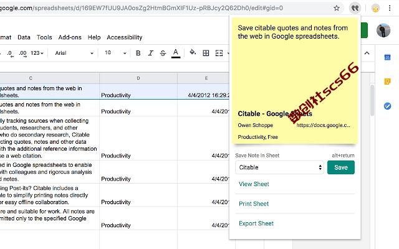Open the Chrome profile avatar icon
Viewport: 399px width, 249px height.
(375, 8)
